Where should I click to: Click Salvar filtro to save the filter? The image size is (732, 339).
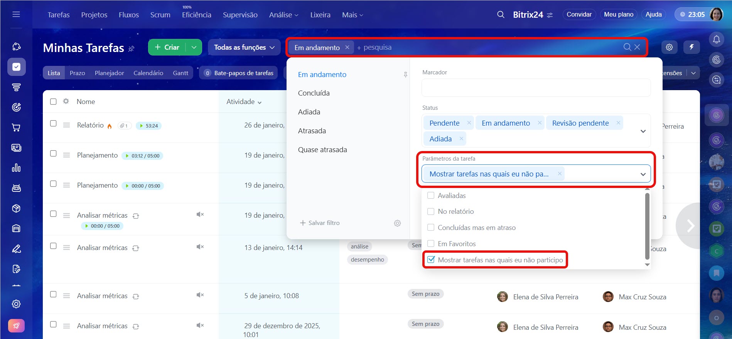pos(320,223)
